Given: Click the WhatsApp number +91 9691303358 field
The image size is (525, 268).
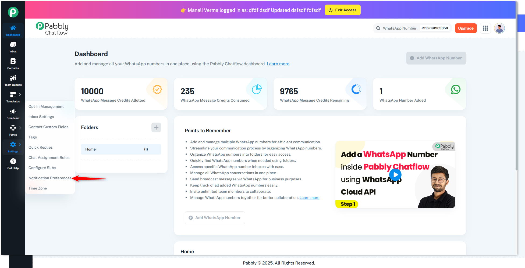Looking at the screenshot, I should pos(435,28).
